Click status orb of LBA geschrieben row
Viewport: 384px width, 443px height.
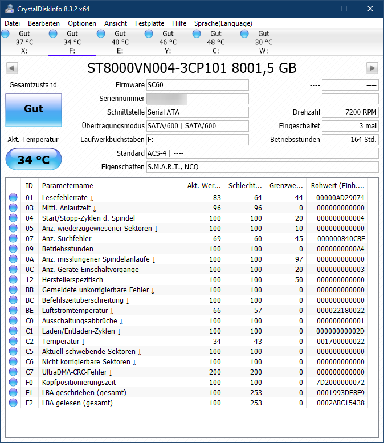[13, 392]
